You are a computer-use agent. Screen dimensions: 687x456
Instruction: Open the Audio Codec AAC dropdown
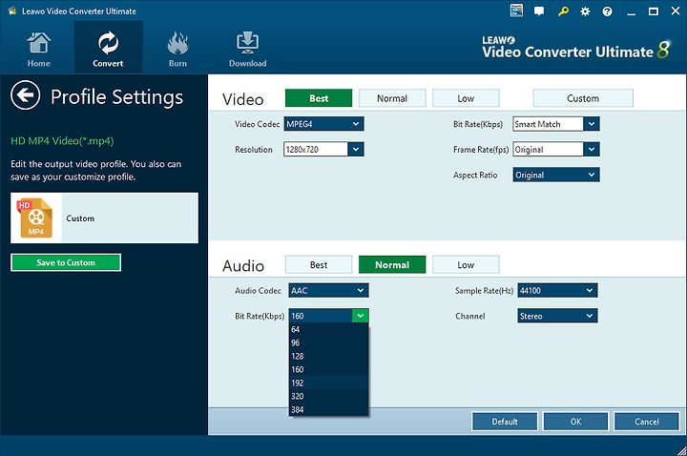328,290
